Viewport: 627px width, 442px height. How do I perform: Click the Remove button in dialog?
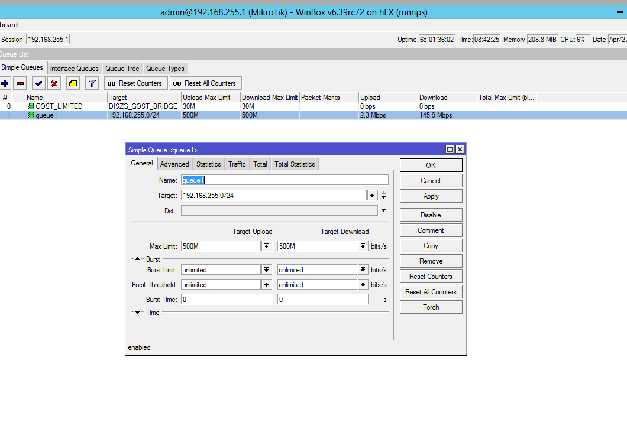[x=431, y=261]
